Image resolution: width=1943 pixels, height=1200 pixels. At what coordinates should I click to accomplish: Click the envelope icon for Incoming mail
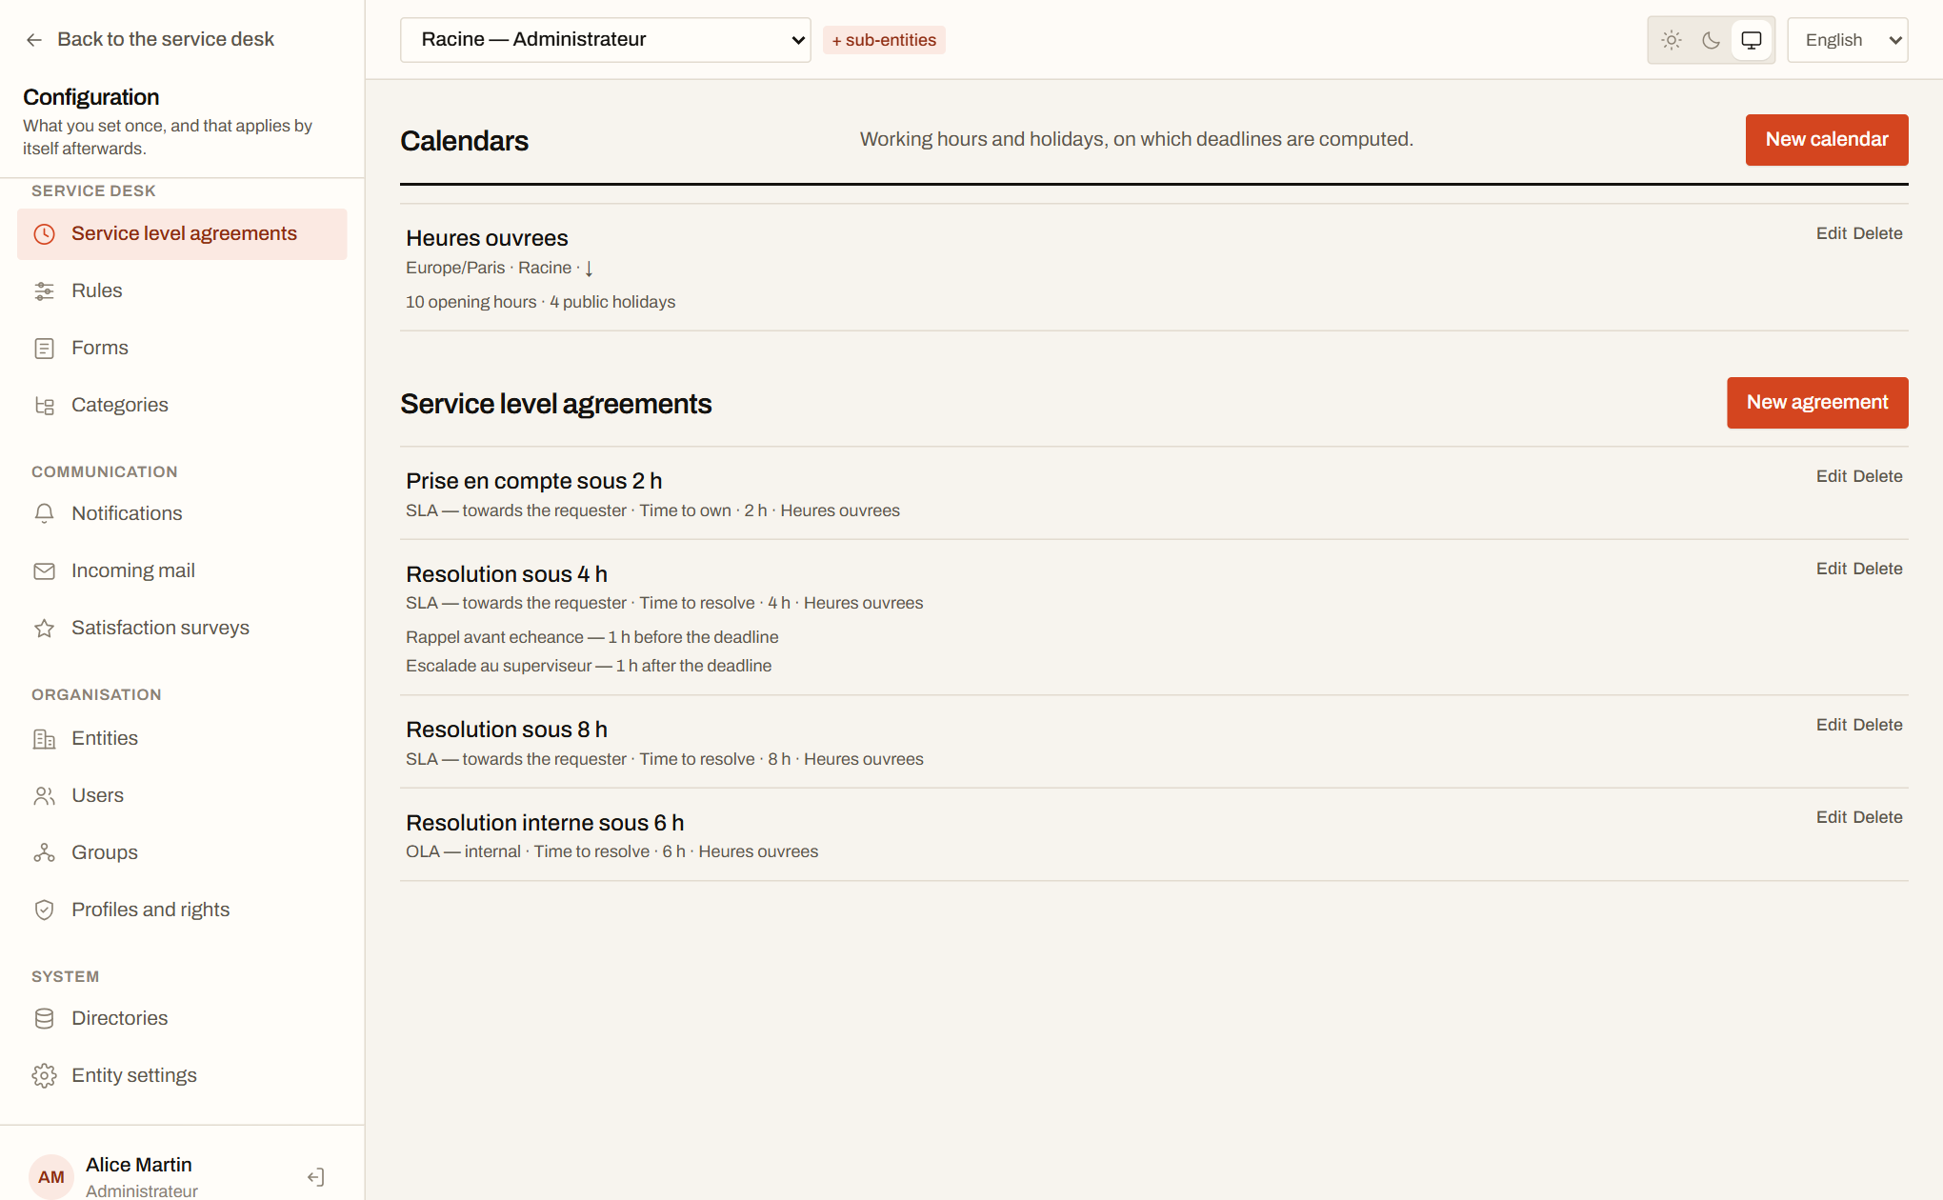coord(45,571)
